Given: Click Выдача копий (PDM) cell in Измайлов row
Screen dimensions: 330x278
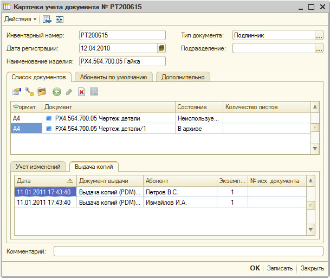Looking at the screenshot, I should coord(110,203).
